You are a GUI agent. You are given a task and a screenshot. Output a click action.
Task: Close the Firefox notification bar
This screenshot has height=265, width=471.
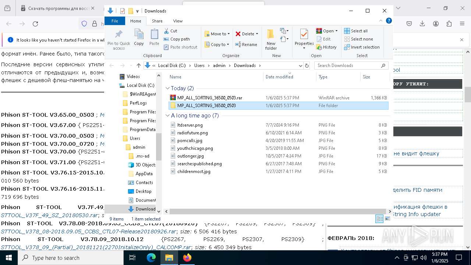click(462, 40)
